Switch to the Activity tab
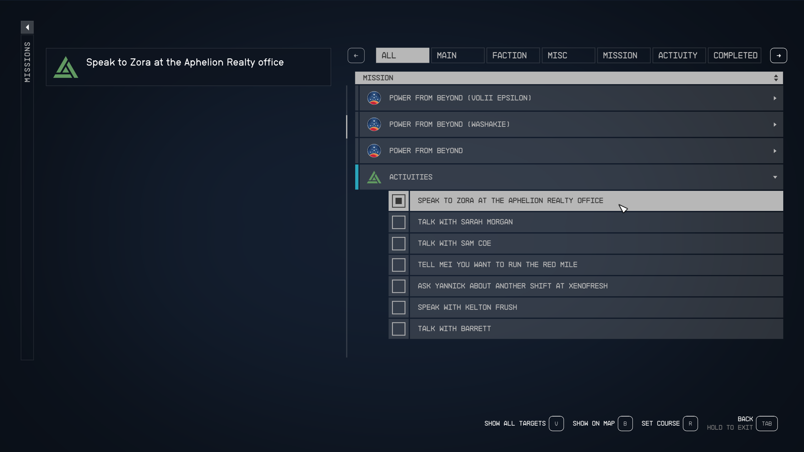804x452 pixels. click(x=679, y=56)
